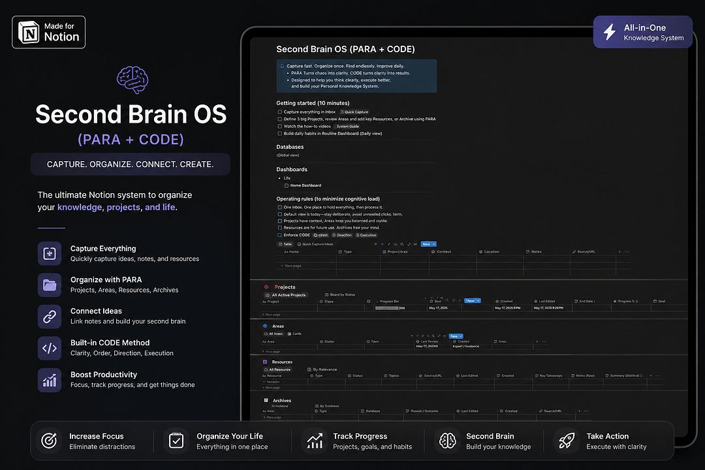Click the Built-in CODE Method brackets icon
Viewport: 705px width, 470px height.
[x=50, y=348]
